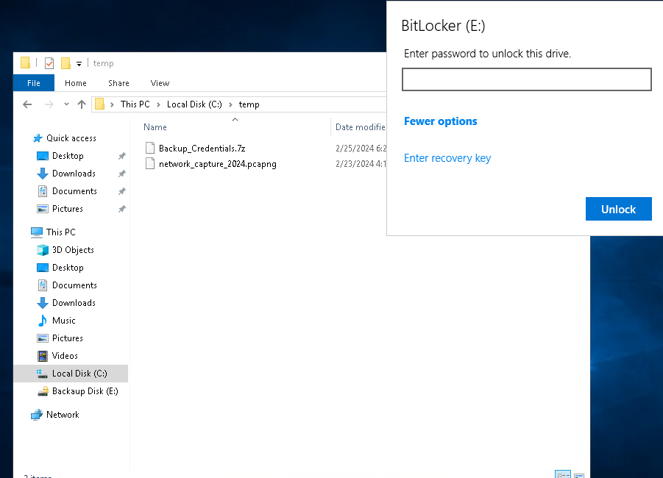
Task: Go up one level with the Up arrow
Action: [82, 104]
